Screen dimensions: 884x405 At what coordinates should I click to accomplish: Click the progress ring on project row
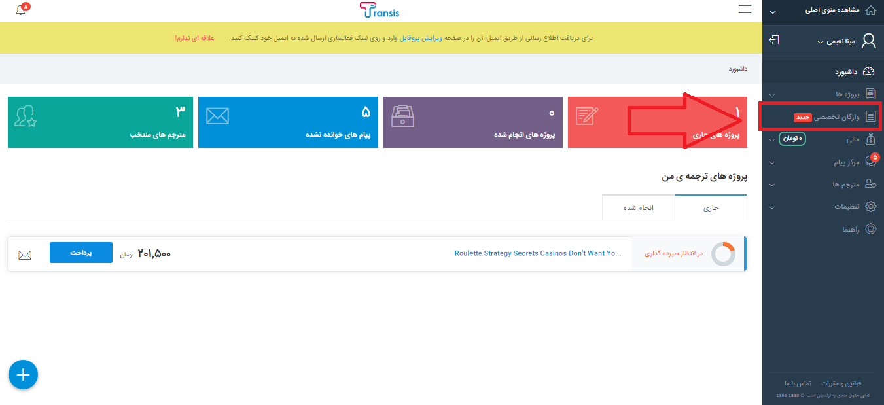tap(723, 254)
